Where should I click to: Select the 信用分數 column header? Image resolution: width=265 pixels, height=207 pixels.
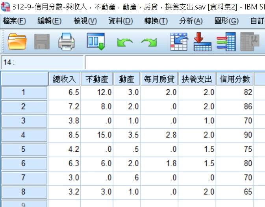tap(235, 79)
